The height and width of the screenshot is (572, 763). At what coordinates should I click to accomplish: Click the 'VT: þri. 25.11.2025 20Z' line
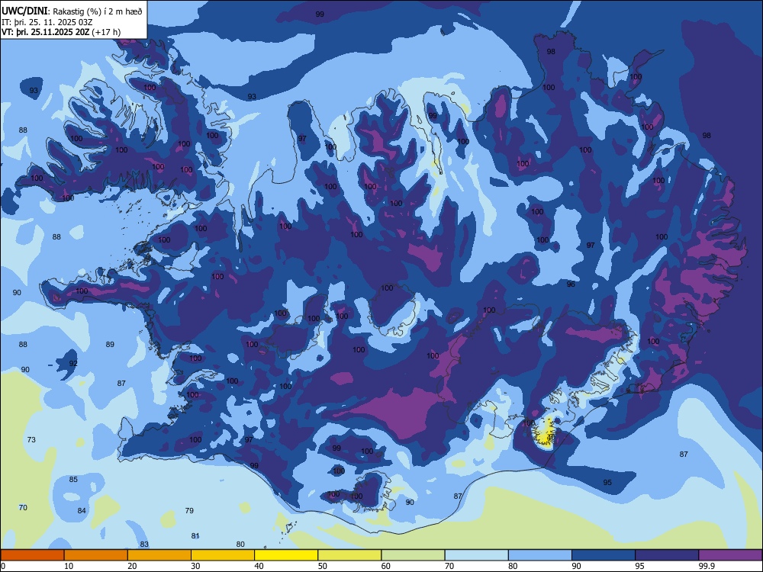point(46,32)
